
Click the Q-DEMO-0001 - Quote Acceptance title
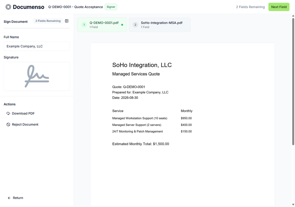coord(76,7)
